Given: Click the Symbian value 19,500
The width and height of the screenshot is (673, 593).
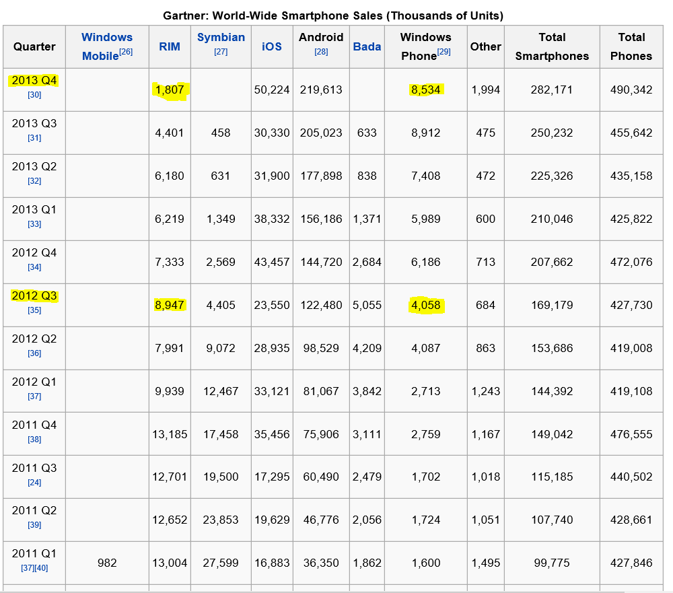Looking at the screenshot, I should pos(221,477).
